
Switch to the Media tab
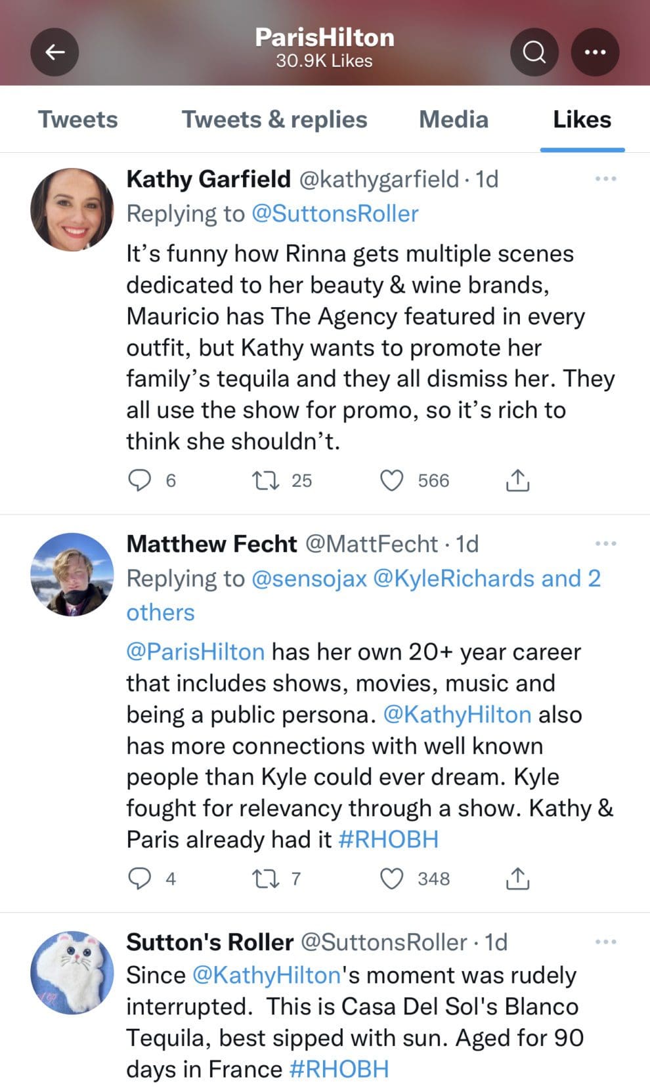pyautogui.click(x=453, y=119)
